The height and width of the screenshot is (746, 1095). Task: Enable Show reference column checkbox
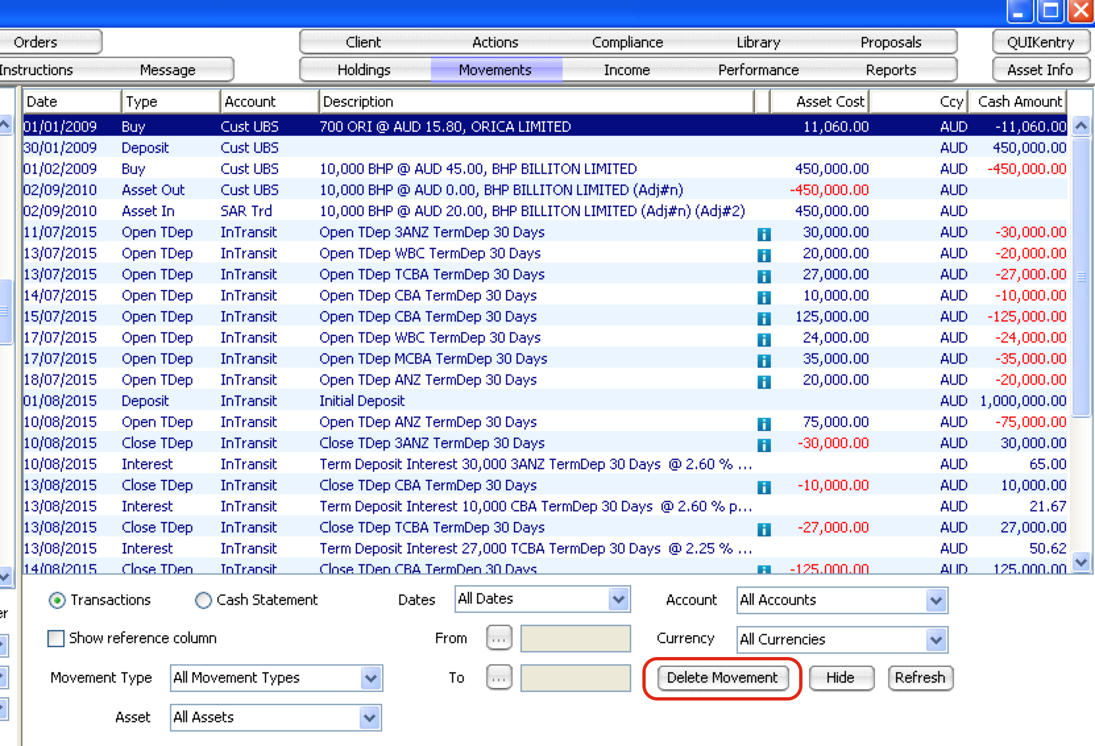coord(57,639)
